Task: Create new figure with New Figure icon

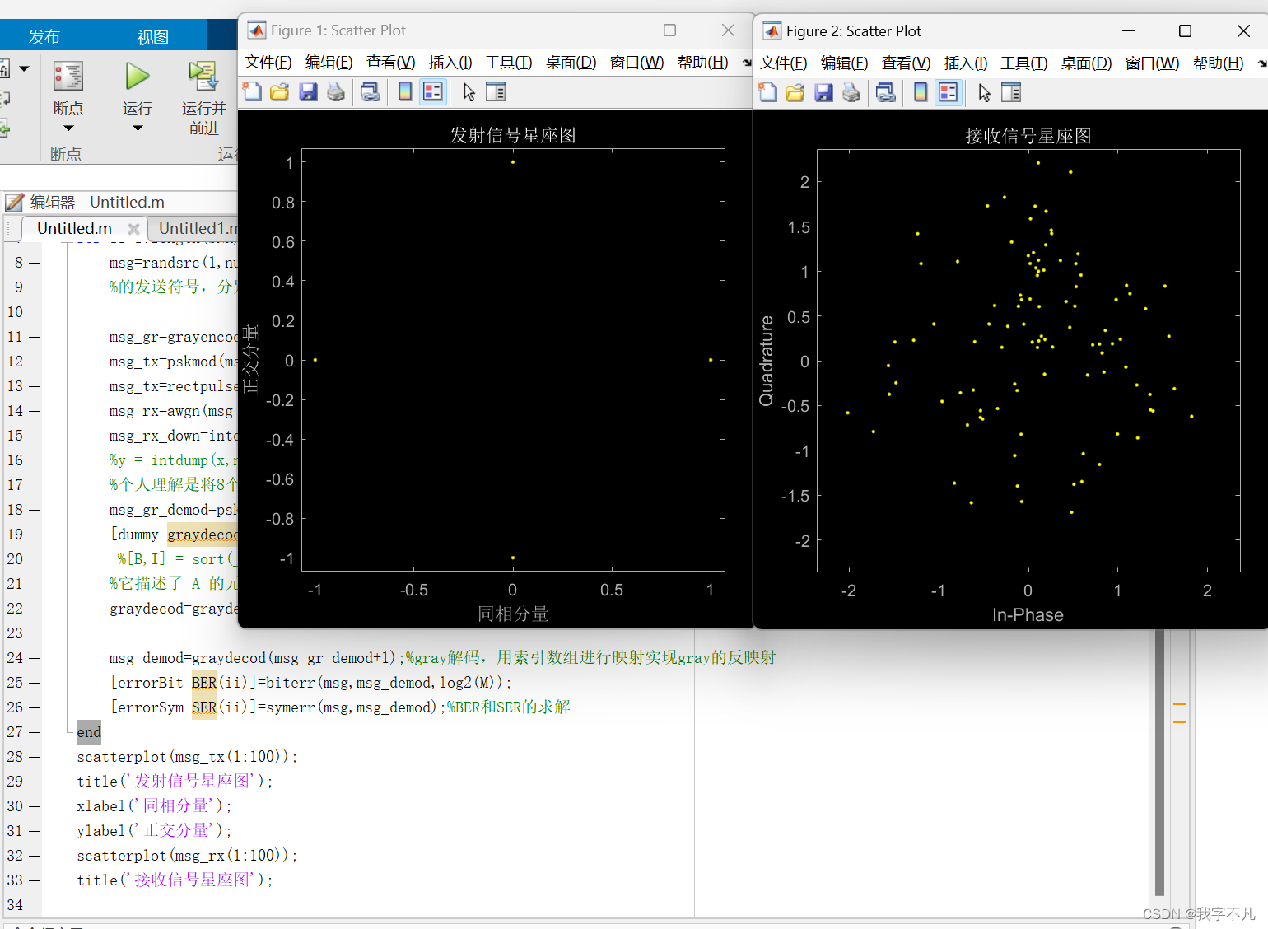Action: tap(252, 91)
